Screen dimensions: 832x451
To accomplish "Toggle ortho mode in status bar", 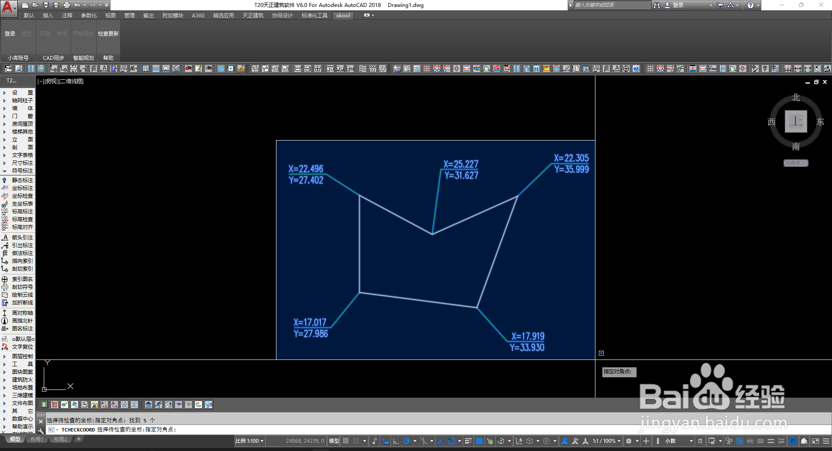I will [396, 441].
